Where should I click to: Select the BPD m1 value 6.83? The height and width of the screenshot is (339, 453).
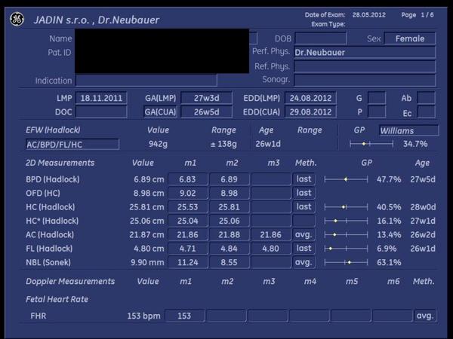pos(186,179)
